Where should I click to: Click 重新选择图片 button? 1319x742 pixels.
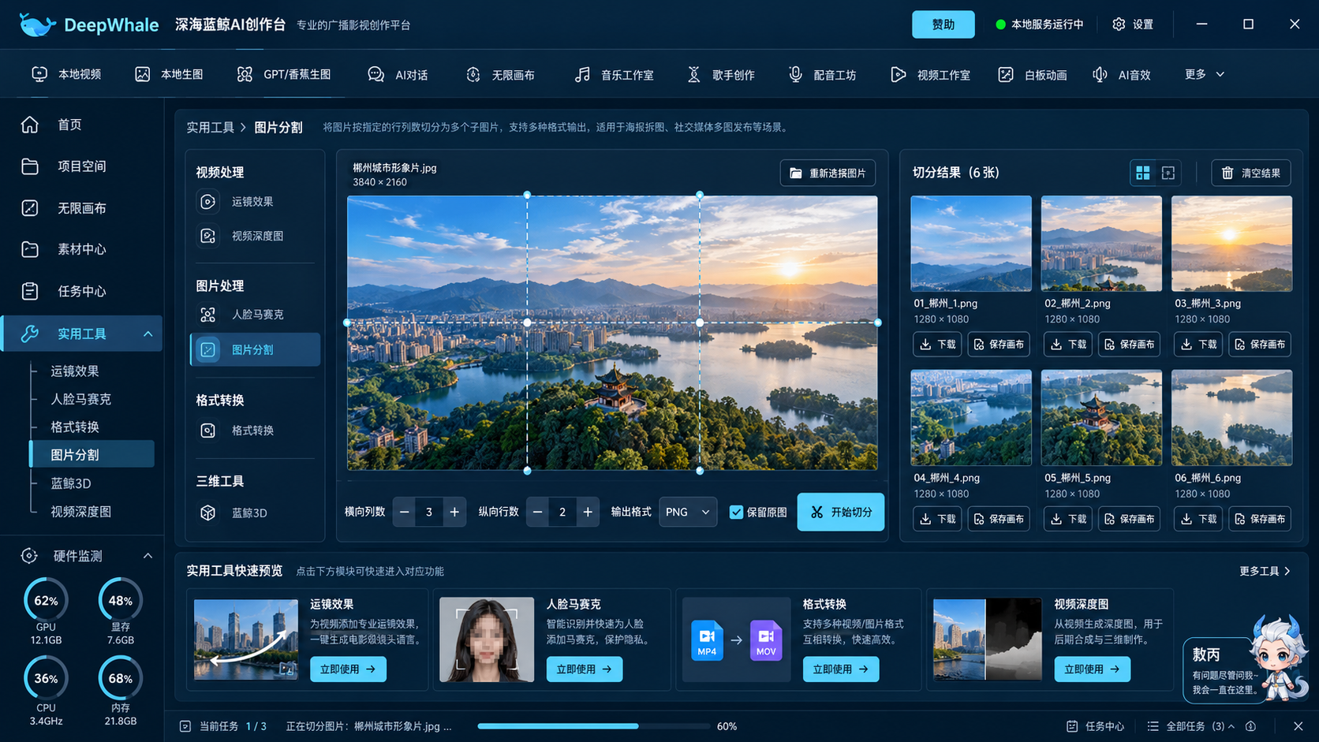tap(828, 173)
